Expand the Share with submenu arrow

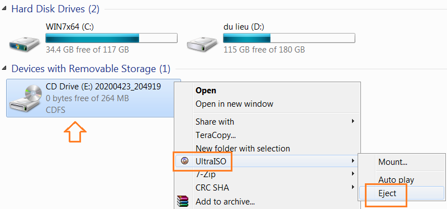353,121
